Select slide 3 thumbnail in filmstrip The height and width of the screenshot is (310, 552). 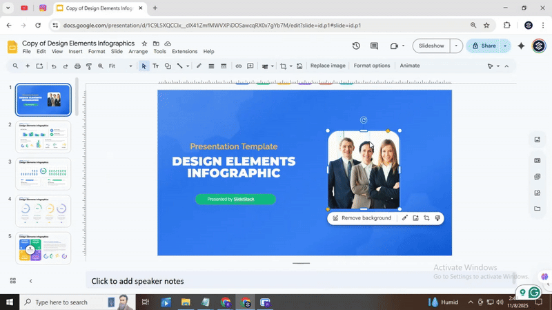click(43, 173)
